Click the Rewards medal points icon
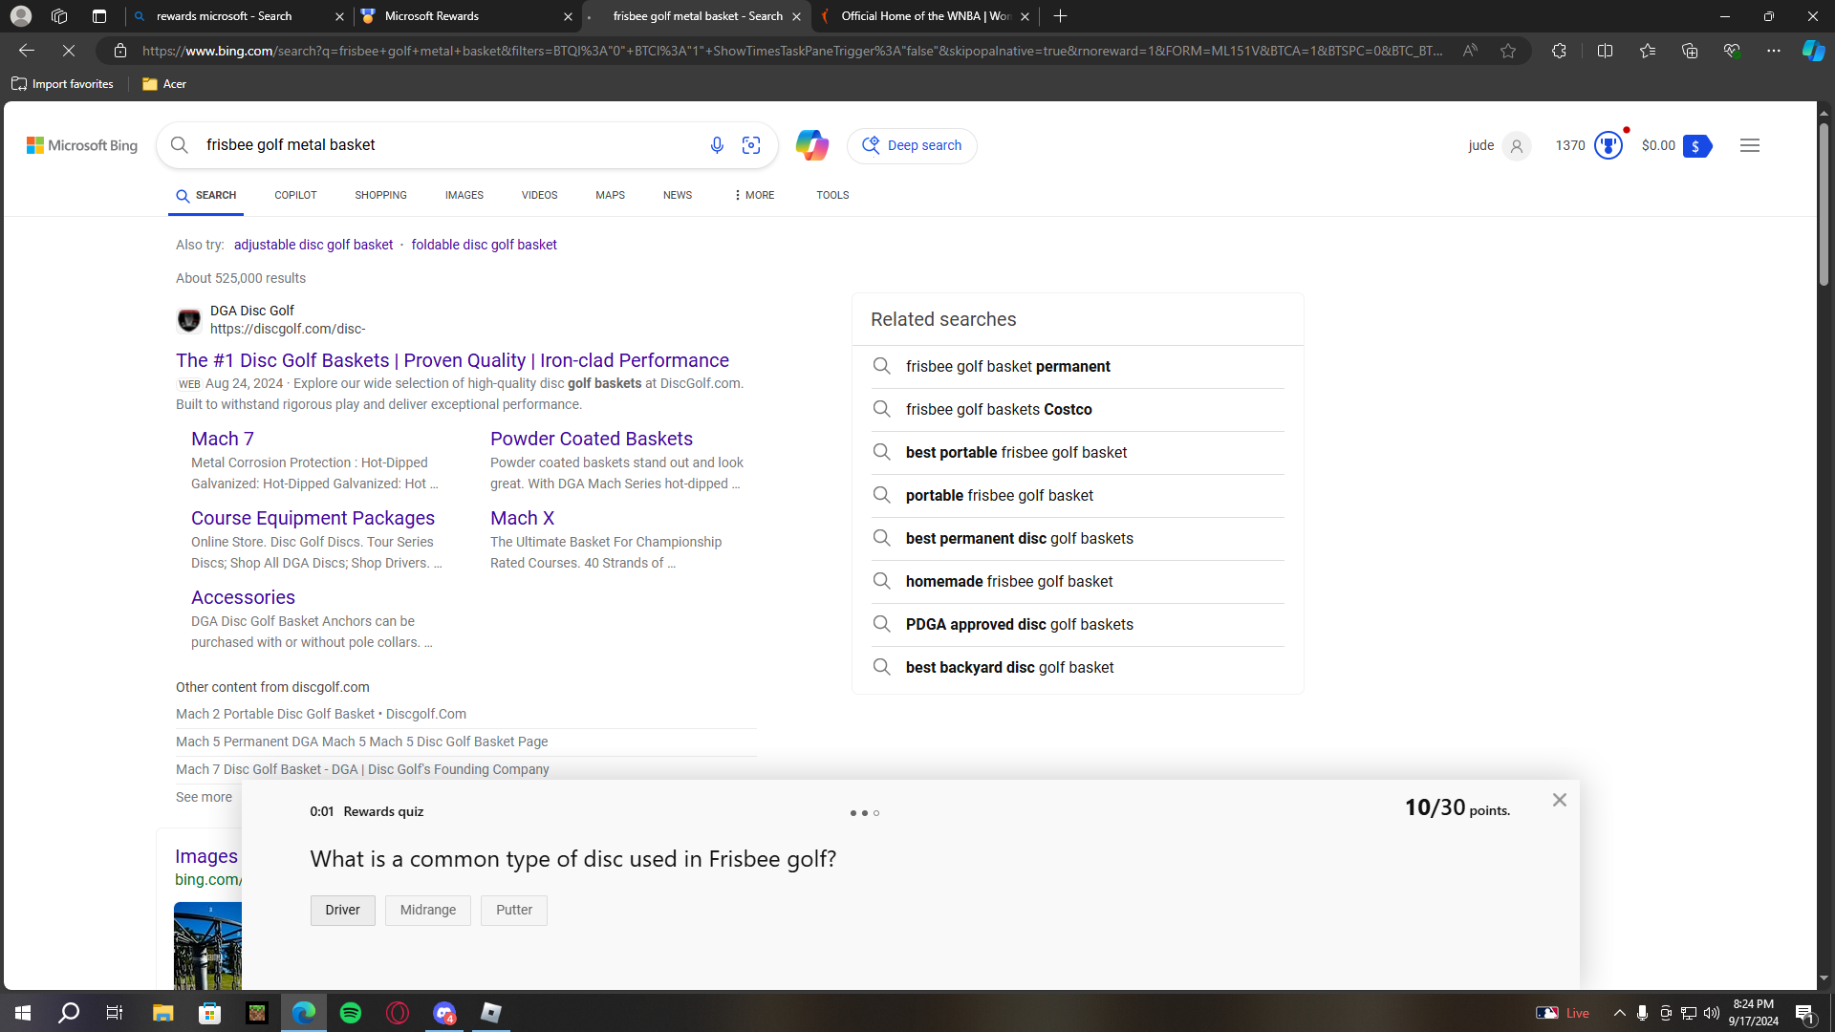Viewport: 1835px width, 1032px height. tap(1608, 145)
